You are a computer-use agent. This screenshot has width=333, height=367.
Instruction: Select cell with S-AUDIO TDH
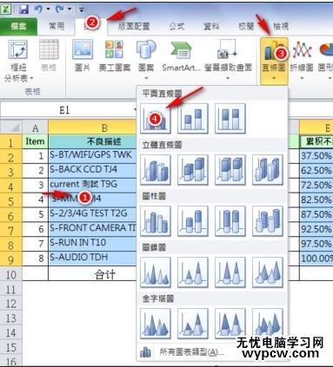(92, 258)
